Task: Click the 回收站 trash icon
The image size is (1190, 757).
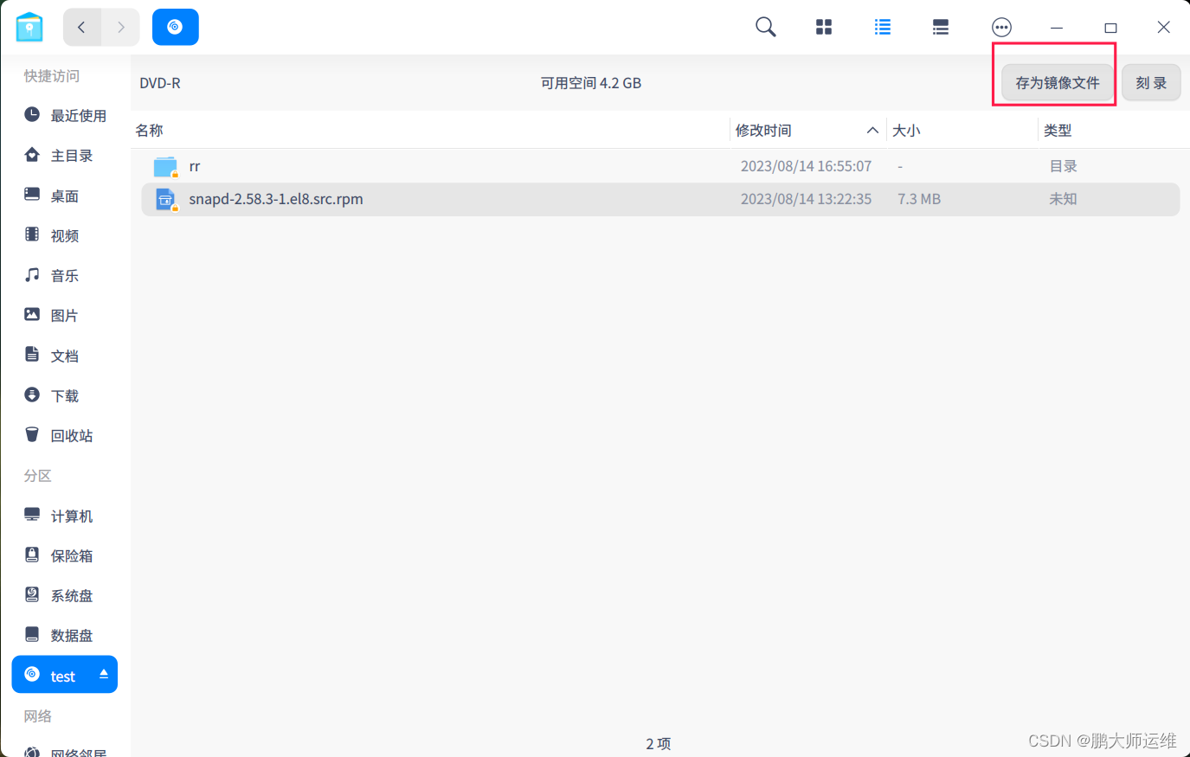Action: coord(32,434)
